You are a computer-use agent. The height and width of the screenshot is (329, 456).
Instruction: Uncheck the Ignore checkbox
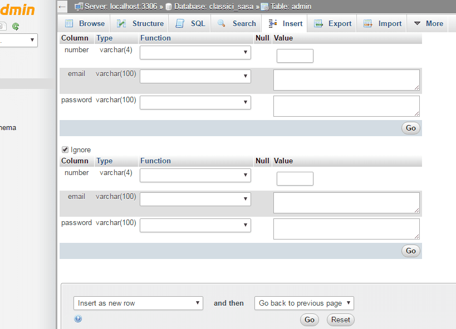coord(65,149)
